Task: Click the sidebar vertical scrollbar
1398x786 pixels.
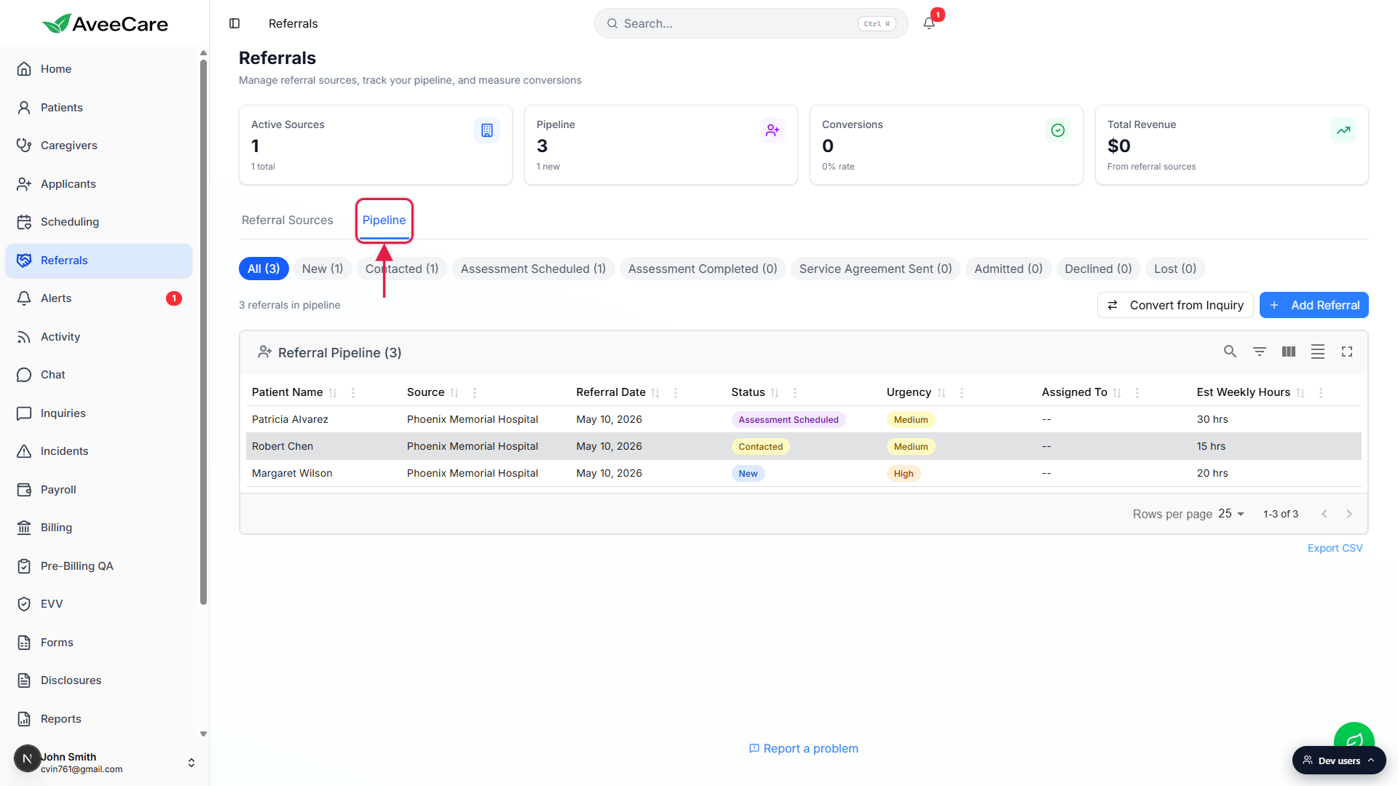Action: (x=203, y=331)
